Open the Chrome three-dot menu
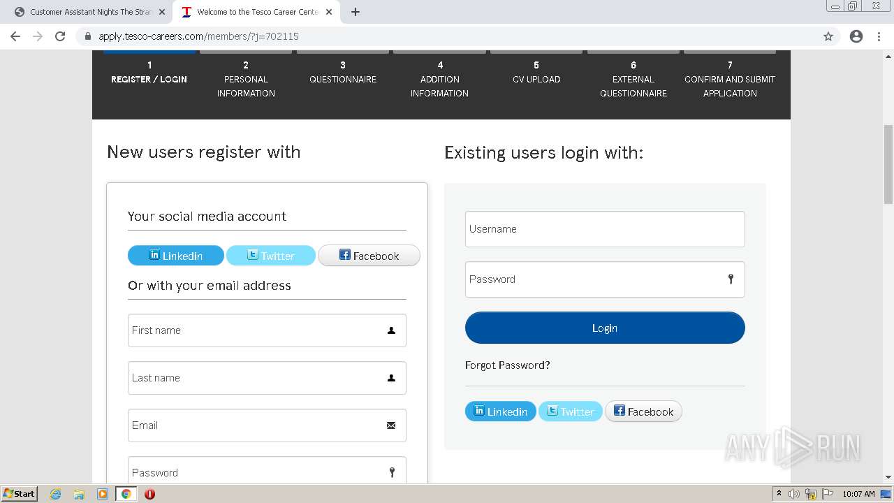The height and width of the screenshot is (503, 894). click(879, 36)
